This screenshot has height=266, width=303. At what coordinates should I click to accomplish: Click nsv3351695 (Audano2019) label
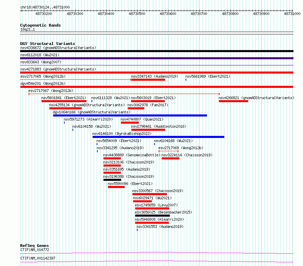[x=127, y=169]
